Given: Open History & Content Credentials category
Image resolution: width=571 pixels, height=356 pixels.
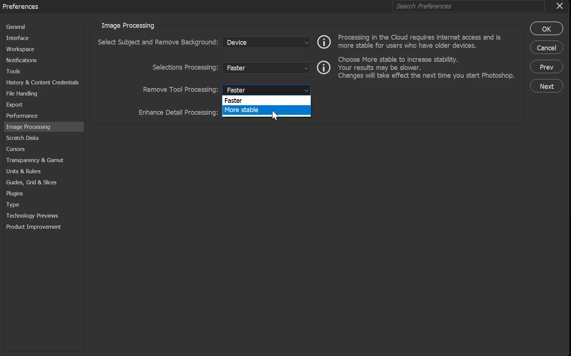Looking at the screenshot, I should pyautogui.click(x=44, y=83).
